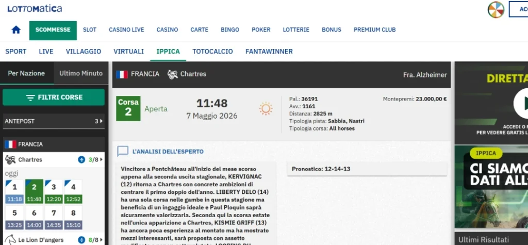Click the Ippica promo banner image

click(x=491, y=187)
